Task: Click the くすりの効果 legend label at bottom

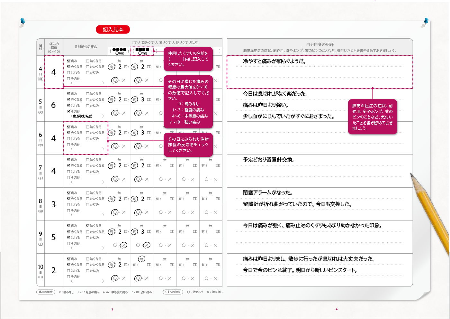Action: click(x=173, y=292)
